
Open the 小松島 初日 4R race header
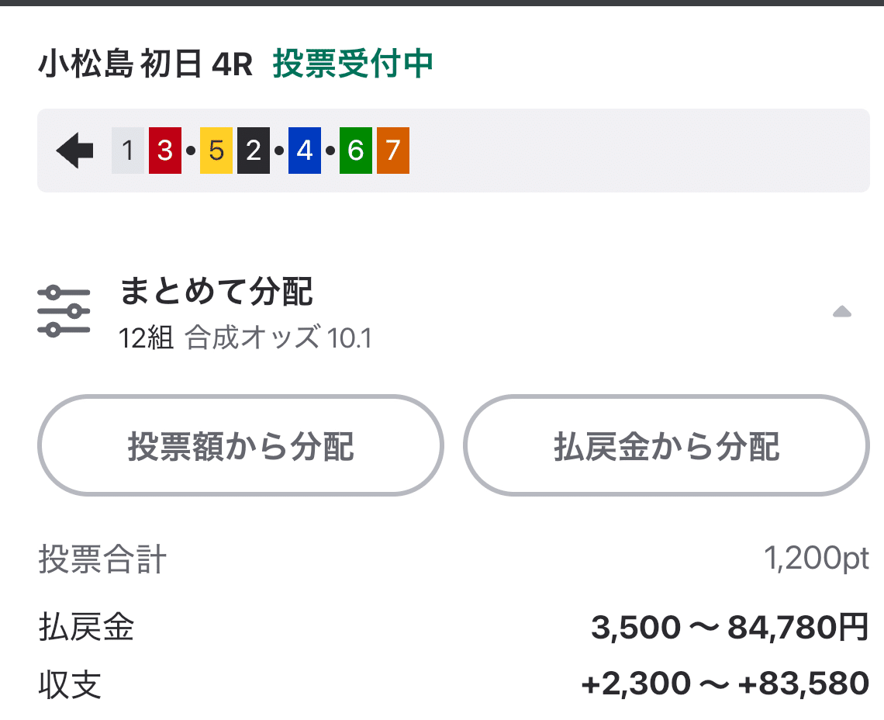click(143, 66)
